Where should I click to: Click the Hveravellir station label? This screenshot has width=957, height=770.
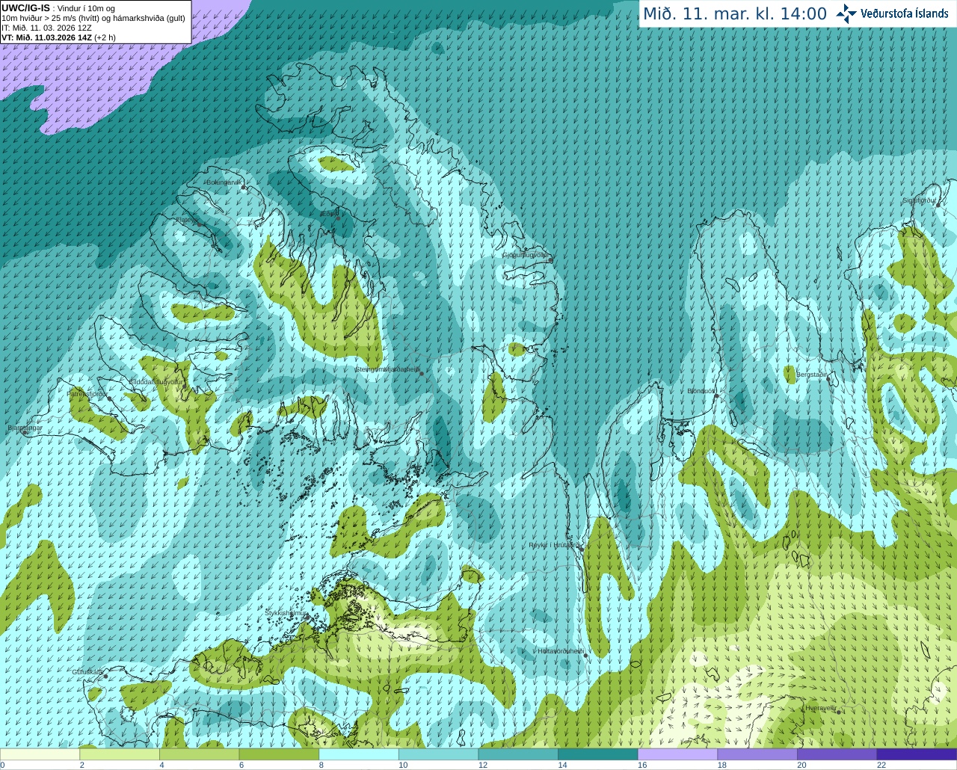coord(820,707)
